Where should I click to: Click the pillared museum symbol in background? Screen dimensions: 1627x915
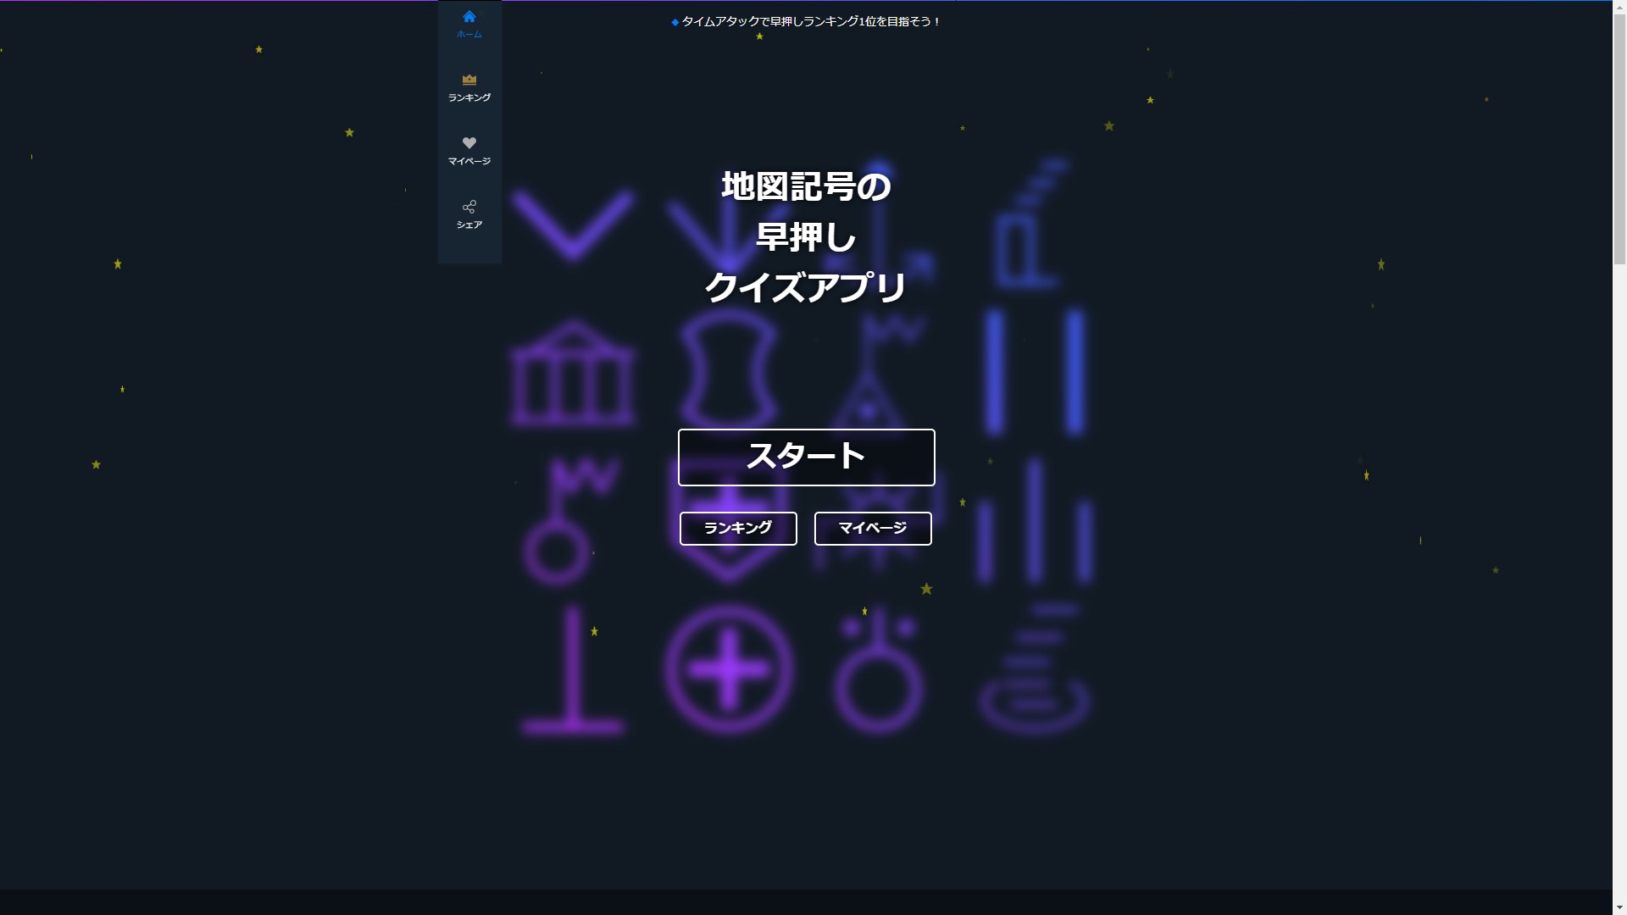click(573, 374)
